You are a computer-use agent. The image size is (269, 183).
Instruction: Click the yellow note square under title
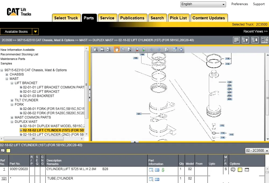[8, 151]
